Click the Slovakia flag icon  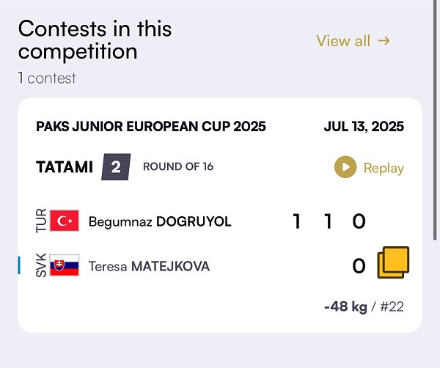pyautogui.click(x=65, y=265)
